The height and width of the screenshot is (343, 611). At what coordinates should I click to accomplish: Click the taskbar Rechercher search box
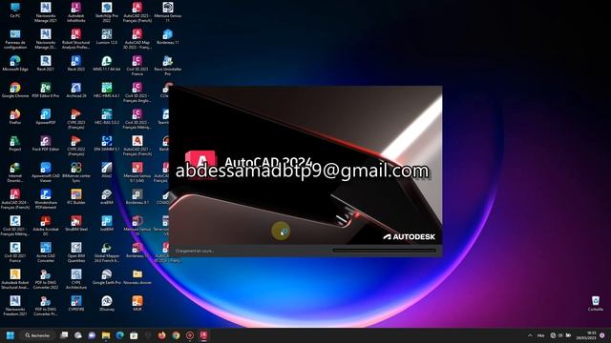tap(38, 335)
